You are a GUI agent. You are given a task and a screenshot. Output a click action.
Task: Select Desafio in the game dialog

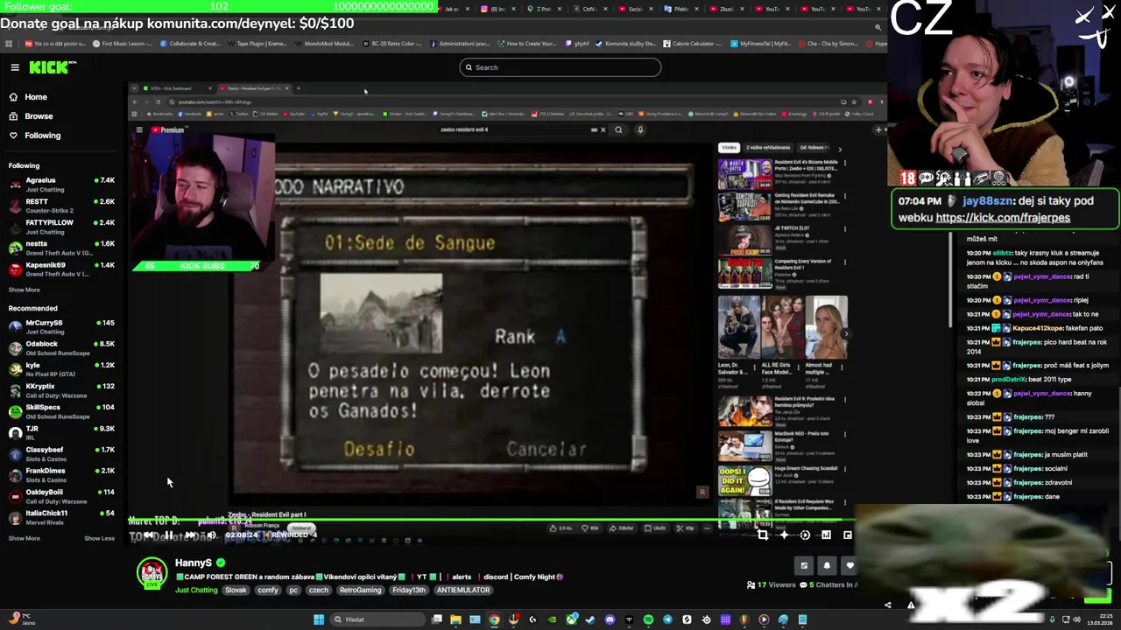pos(378,449)
